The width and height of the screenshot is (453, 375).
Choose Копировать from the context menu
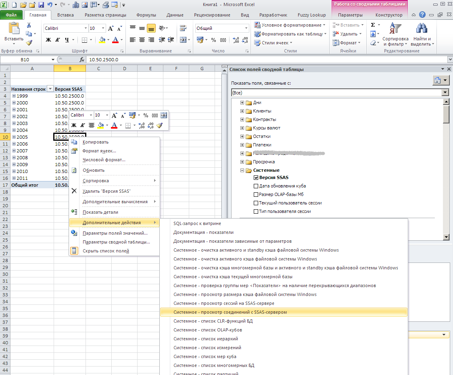point(115,142)
